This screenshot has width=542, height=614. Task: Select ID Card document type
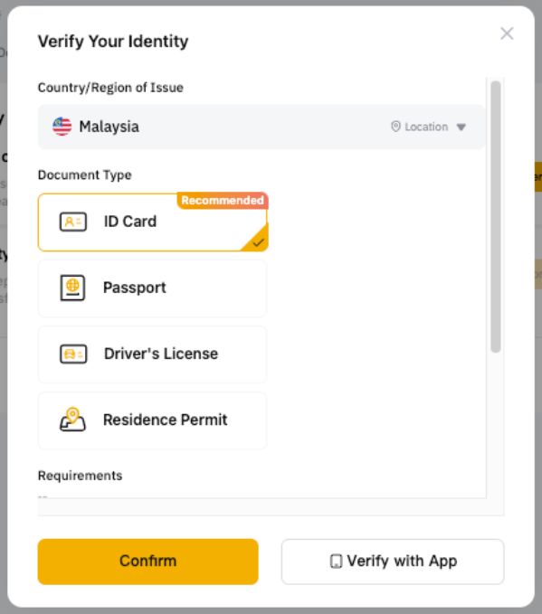pos(153,222)
